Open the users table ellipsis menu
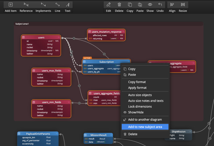This screenshot has width=214, height=146. click(58, 37)
